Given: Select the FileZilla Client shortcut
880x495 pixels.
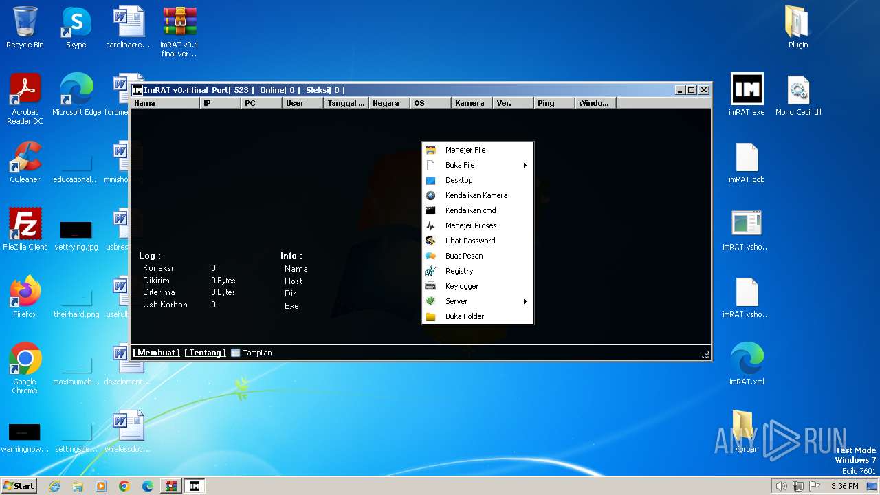Looking at the screenshot, I should (x=25, y=230).
